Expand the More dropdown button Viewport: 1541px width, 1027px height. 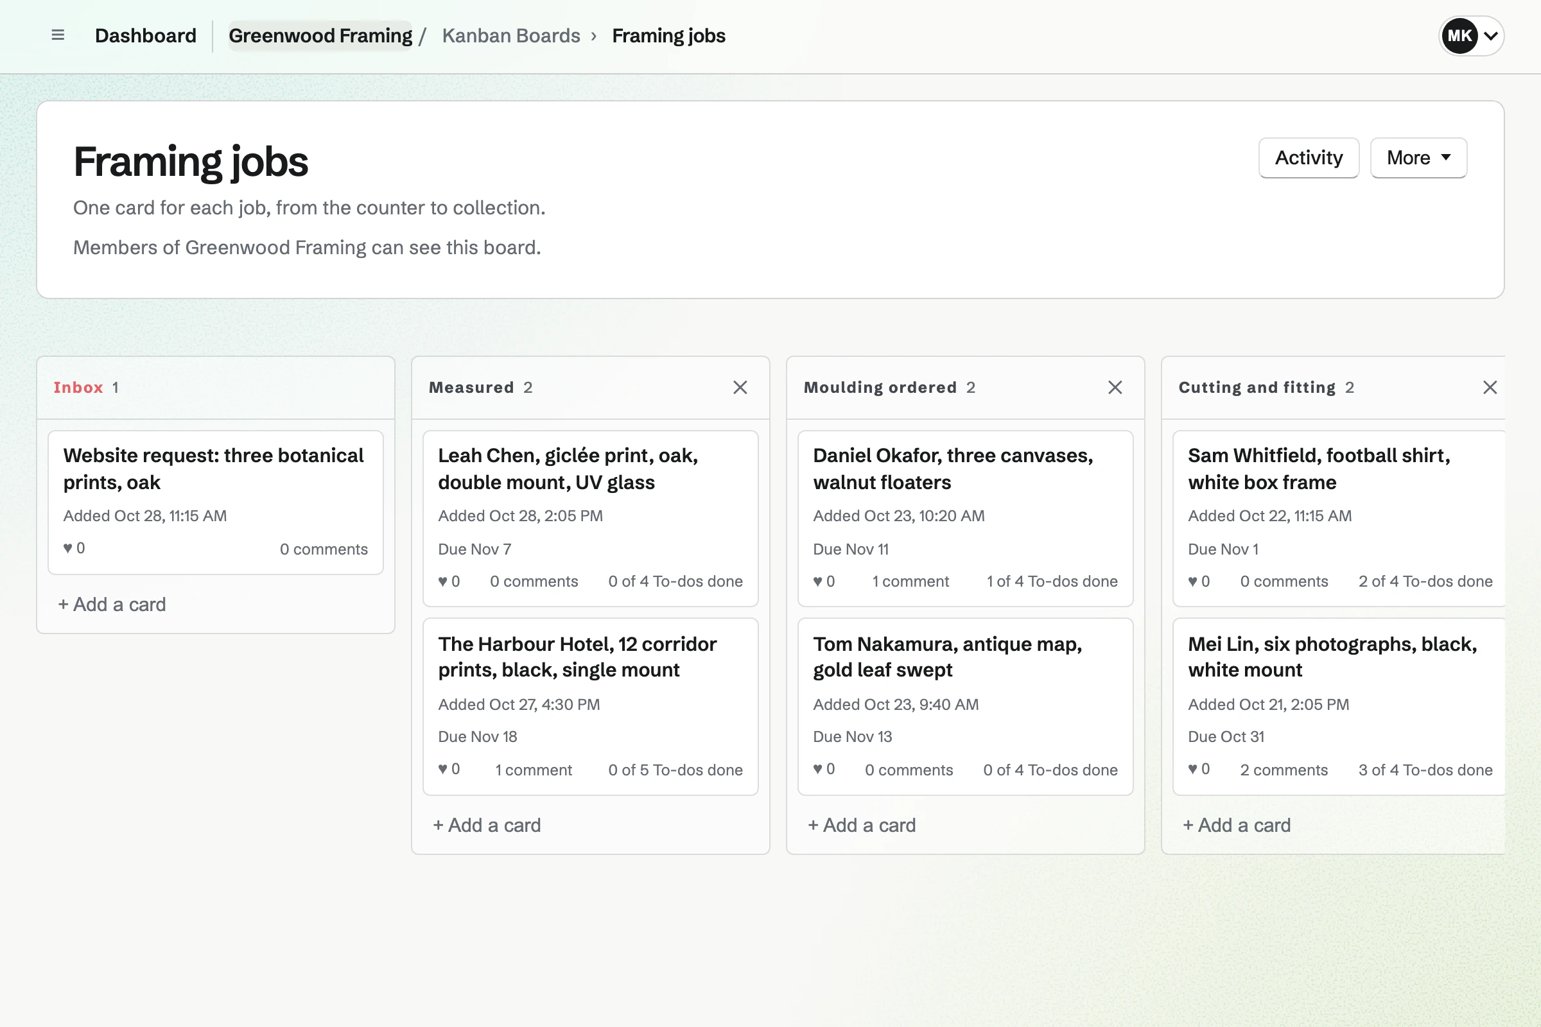coord(1418,158)
